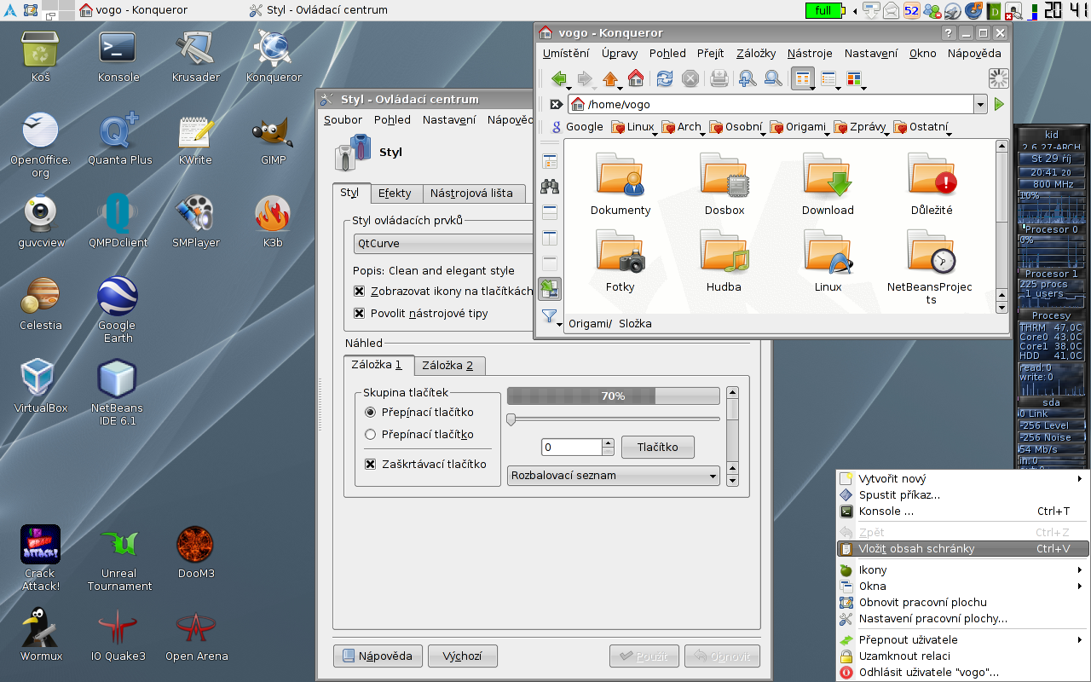Select the second 'Přepínací tlačítko' radio button
Screen dimensions: 1091x682
pos(370,434)
